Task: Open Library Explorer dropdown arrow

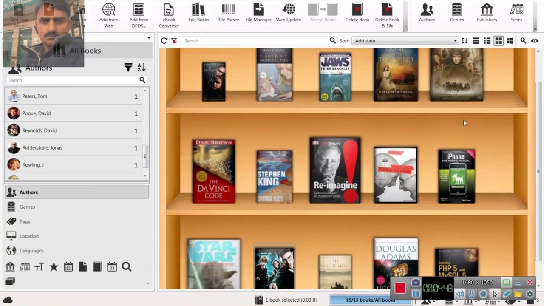Action: [x=149, y=38]
